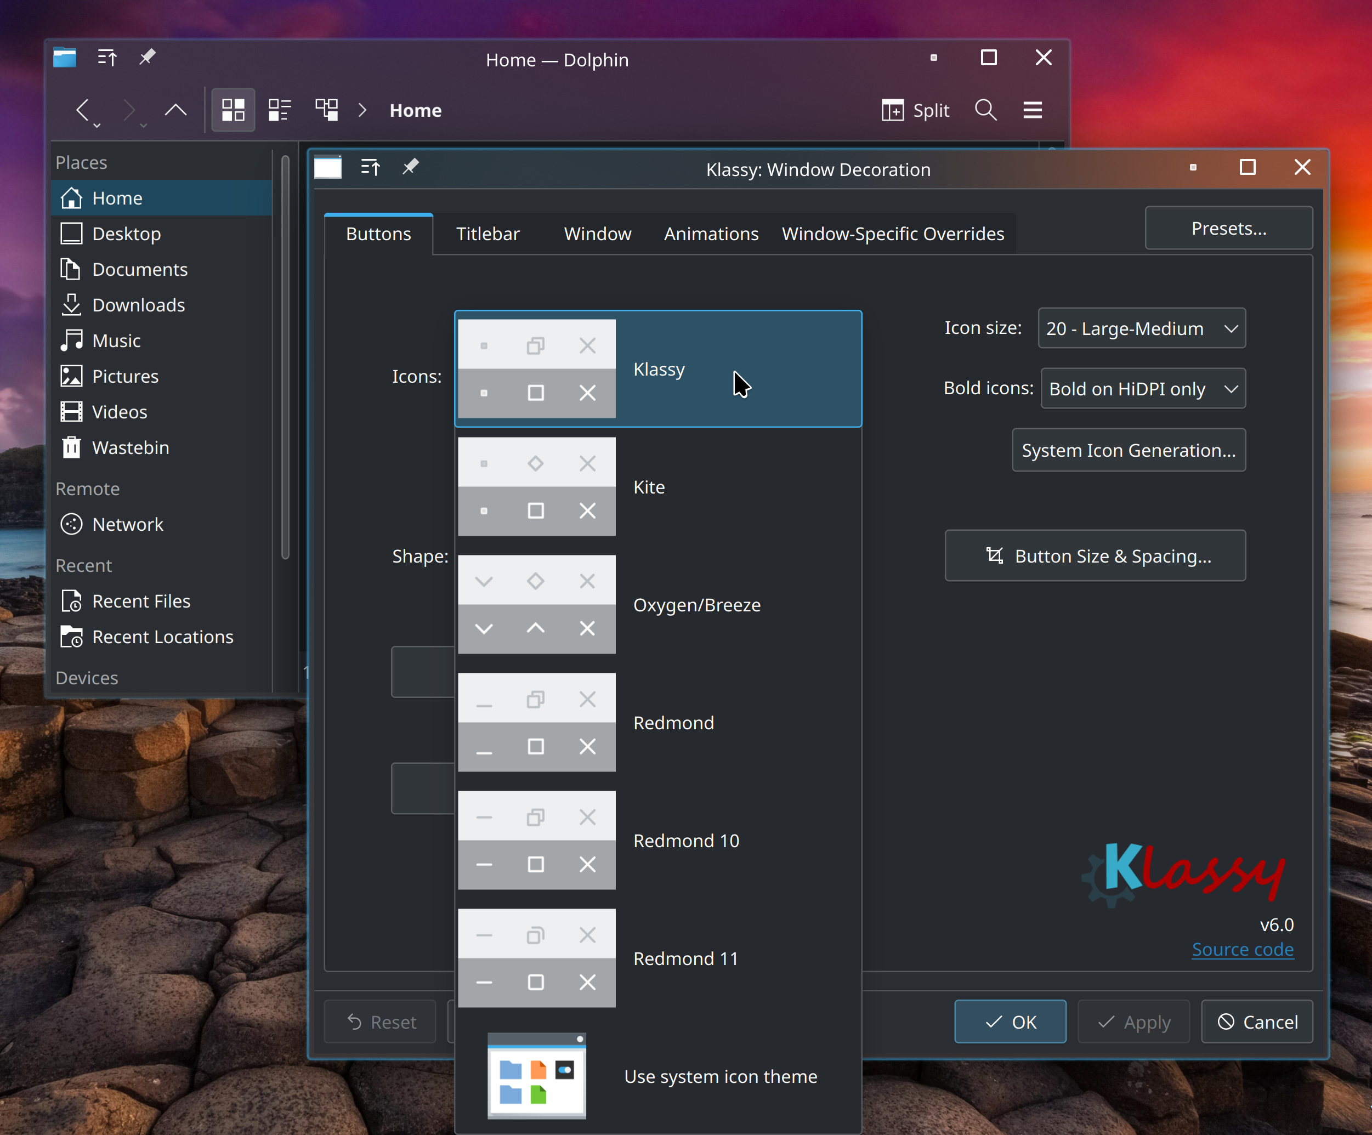This screenshot has width=1372, height=1135.
Task: Switch to the Titlebar tab
Action: point(487,234)
